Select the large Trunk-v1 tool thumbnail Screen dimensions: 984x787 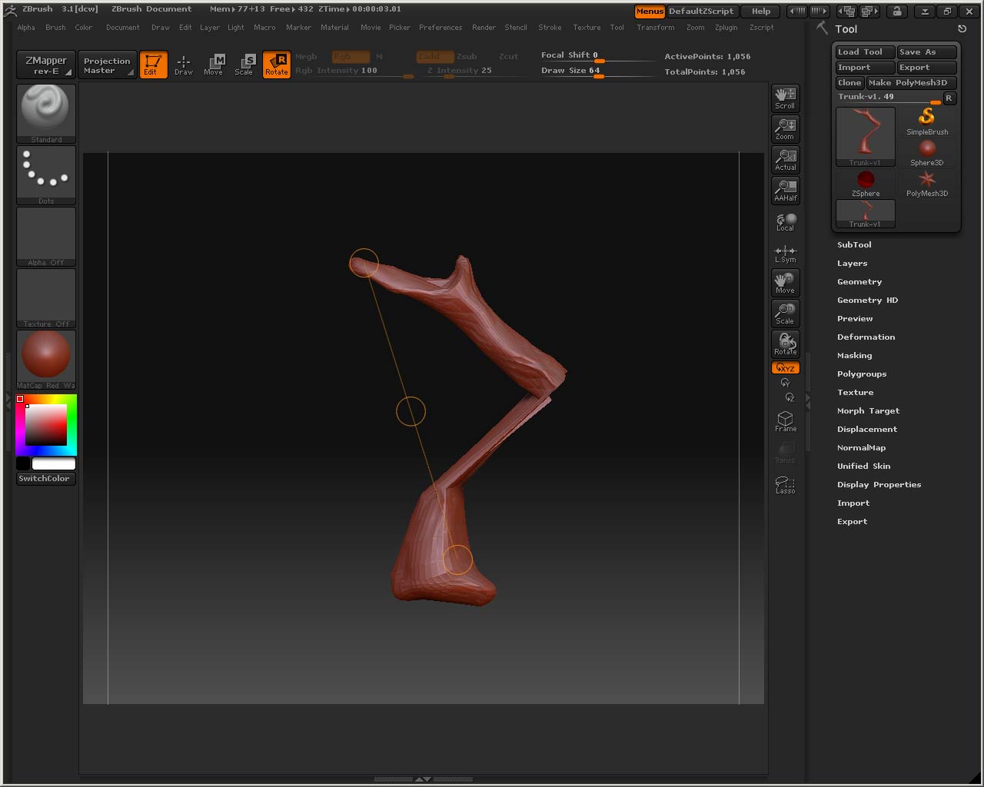(866, 137)
